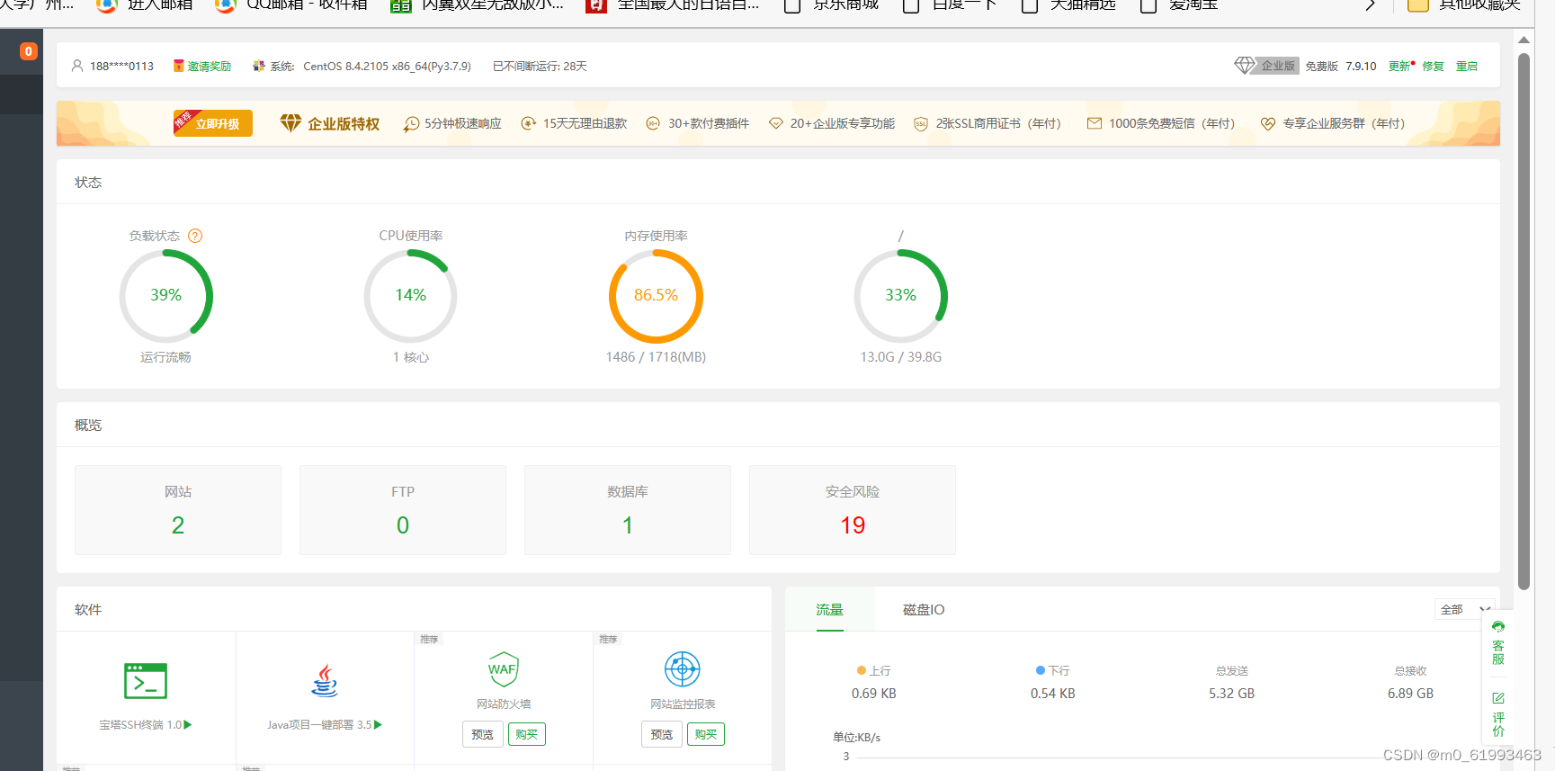Screen dimensions: 1555x771
Task: Open the Java项目一键部署 icon
Action: click(x=325, y=681)
